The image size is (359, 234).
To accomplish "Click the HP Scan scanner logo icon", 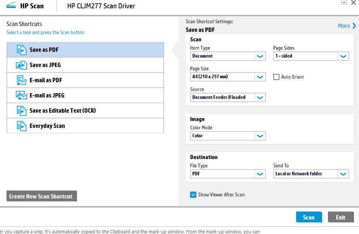I will 11,6.
